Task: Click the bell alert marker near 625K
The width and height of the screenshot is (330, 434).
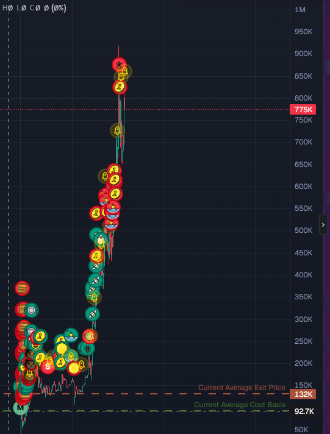Action: [105, 176]
